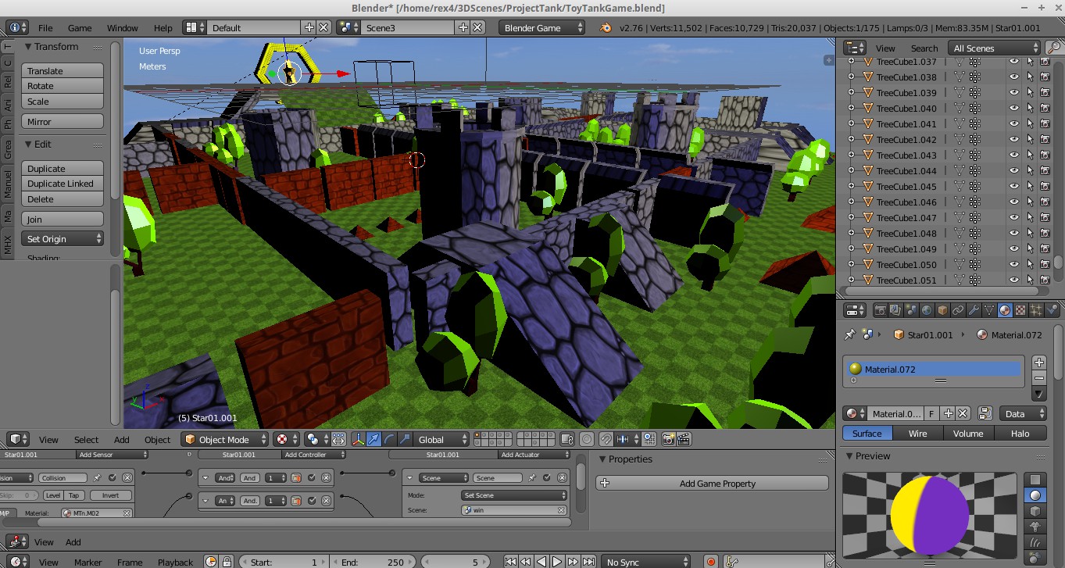Click the lock camera and layers icon

tap(568, 440)
